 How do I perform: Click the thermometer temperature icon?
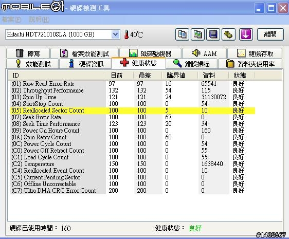[x=127, y=34]
